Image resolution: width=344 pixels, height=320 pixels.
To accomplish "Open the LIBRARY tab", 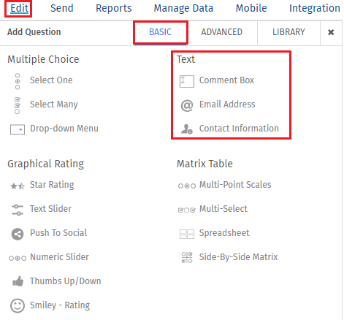I will (288, 32).
